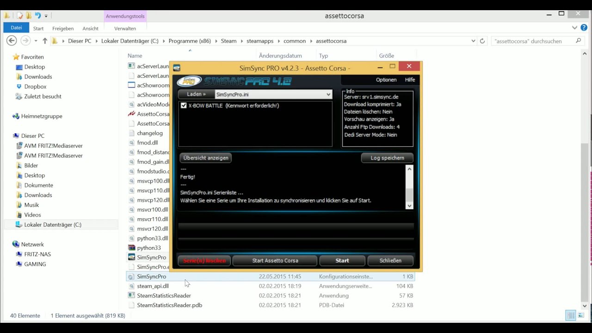Select Netzwerk in navigation pane
592x333 pixels.
(x=32, y=244)
